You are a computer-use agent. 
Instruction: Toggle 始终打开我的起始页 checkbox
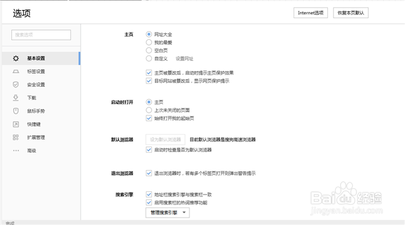(x=149, y=118)
